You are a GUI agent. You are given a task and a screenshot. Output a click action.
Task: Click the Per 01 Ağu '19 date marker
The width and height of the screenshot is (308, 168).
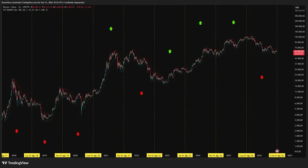[62, 155]
